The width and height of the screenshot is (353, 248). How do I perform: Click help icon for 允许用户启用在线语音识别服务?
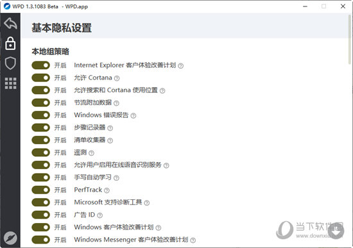[166, 165]
